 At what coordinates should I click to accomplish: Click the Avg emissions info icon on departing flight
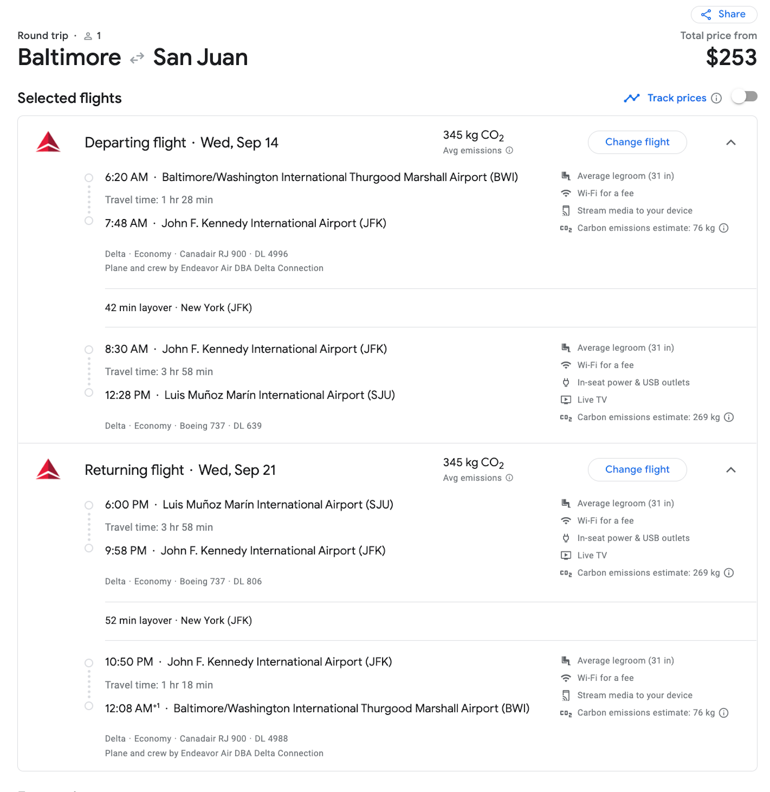coord(509,150)
